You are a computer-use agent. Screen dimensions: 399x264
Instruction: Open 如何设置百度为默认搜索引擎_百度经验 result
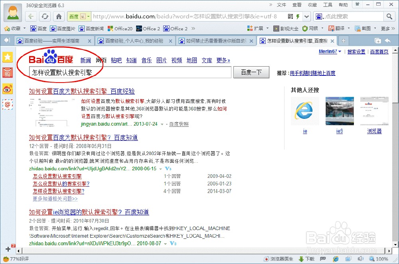point(82,91)
